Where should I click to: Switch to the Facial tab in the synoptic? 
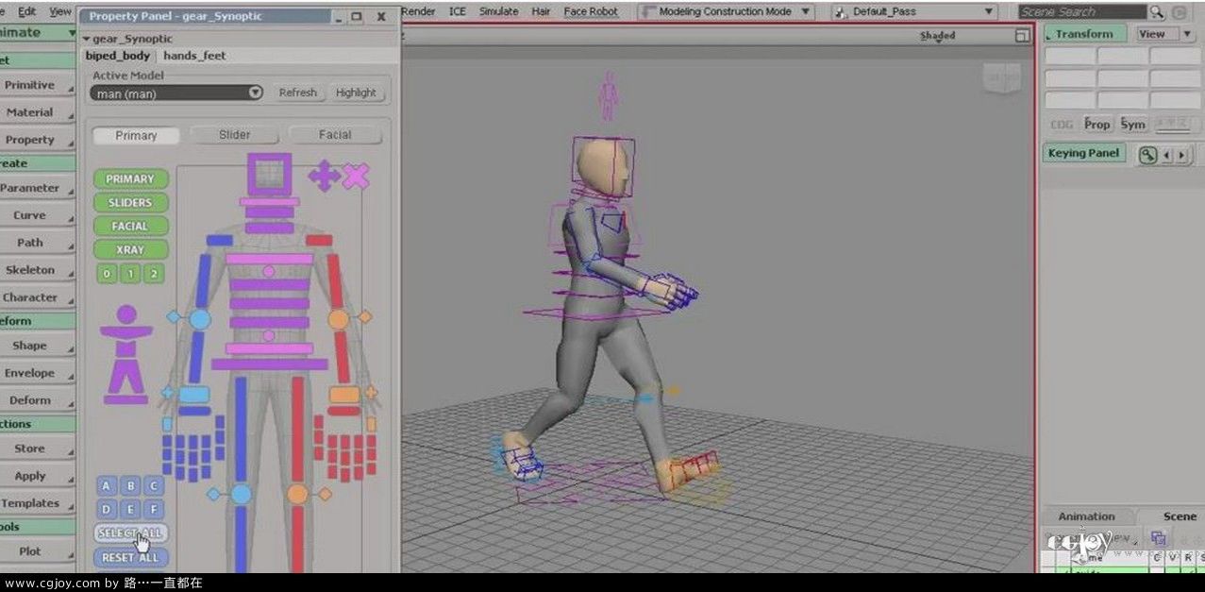334,134
